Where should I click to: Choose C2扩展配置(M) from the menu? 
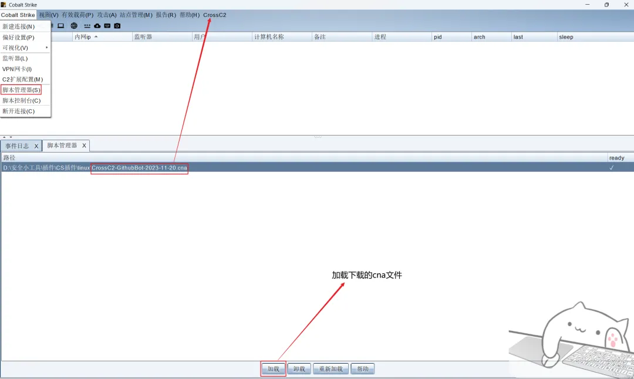25,80
